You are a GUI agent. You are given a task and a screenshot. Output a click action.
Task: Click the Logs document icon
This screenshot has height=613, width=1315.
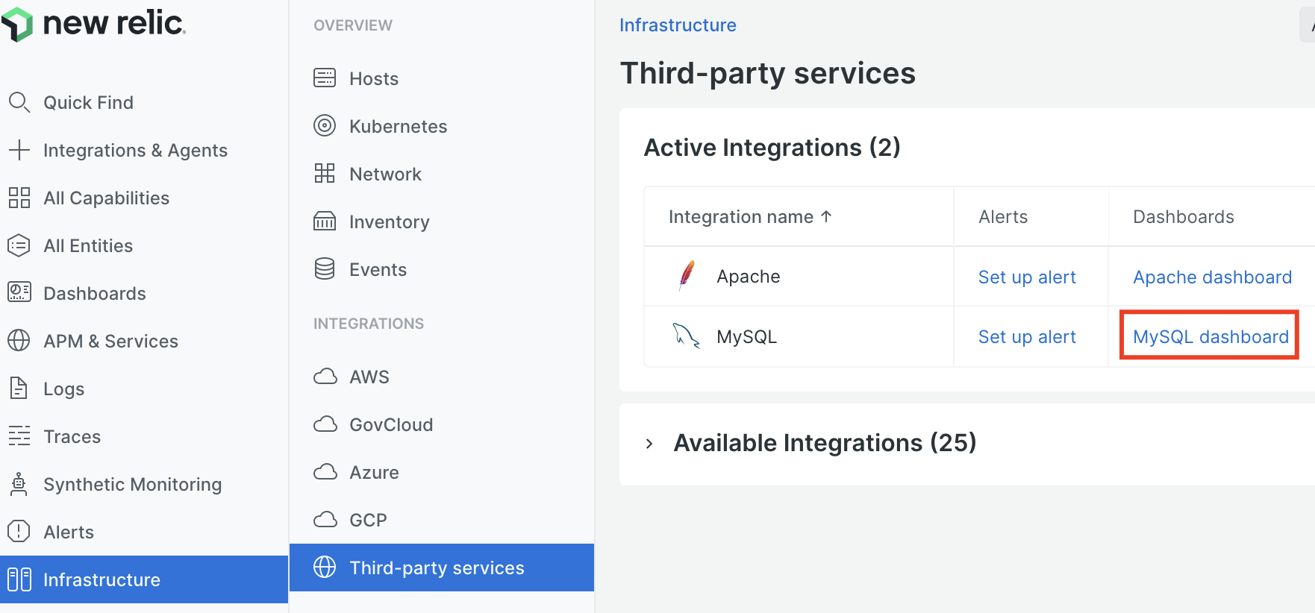click(19, 388)
